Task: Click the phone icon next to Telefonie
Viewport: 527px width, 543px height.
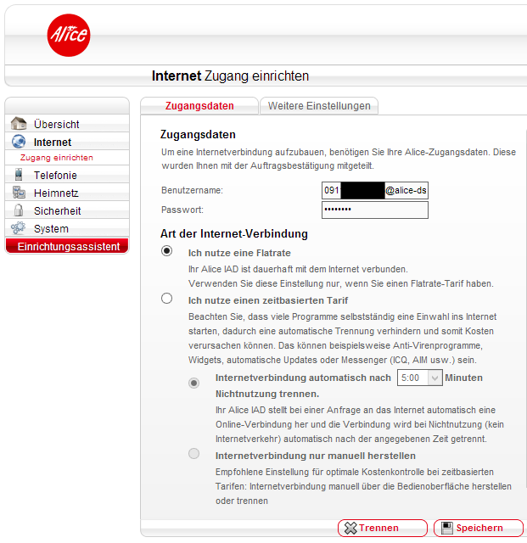Action: pos(19,175)
